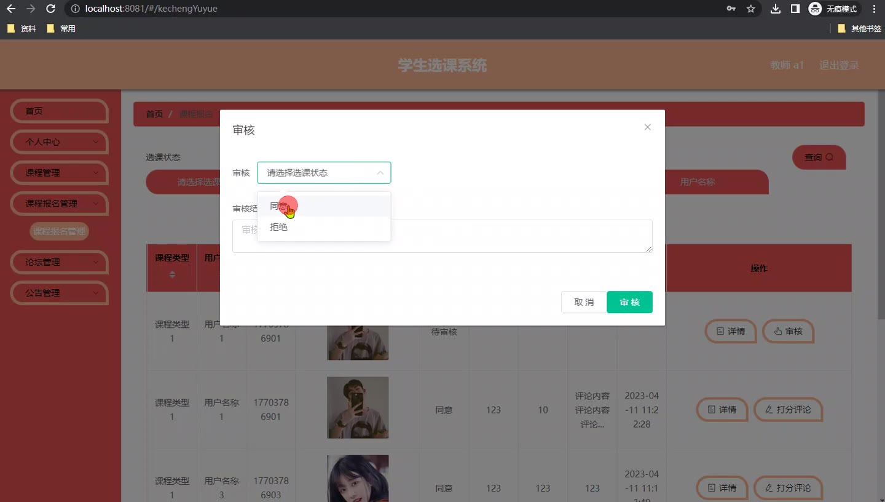The image size is (885, 502).
Task: Click the browser forward arrow
Action: tap(31, 9)
